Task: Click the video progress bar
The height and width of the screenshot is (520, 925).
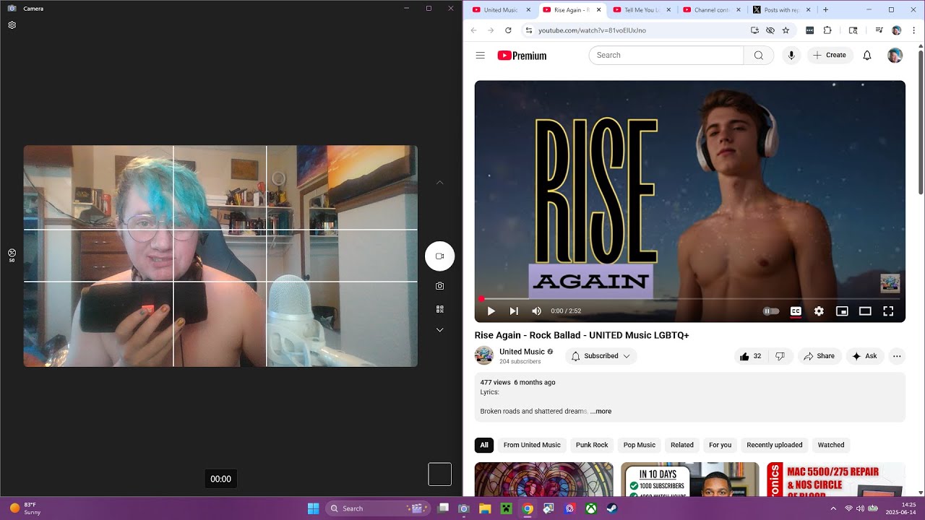Action: point(690,298)
